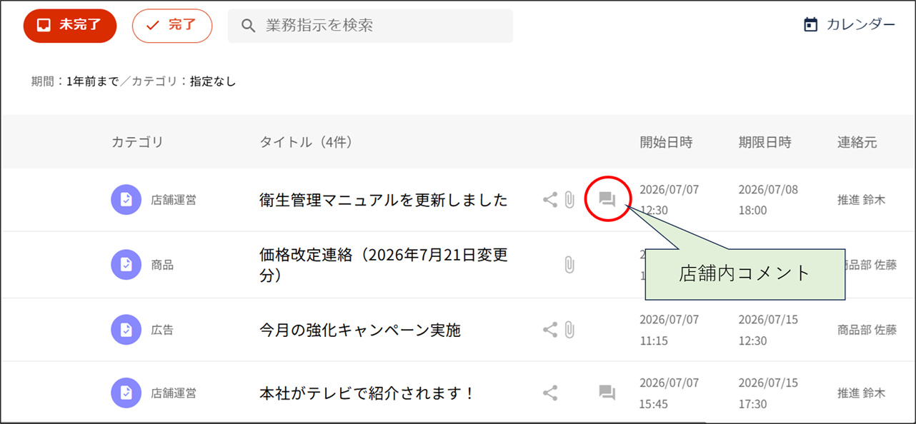Click deadline 2026/07/15 17:30

tap(768, 393)
